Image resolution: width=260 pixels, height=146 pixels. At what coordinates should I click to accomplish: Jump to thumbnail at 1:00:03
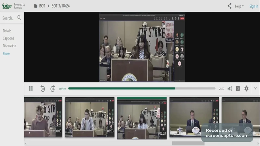coord(43,117)
